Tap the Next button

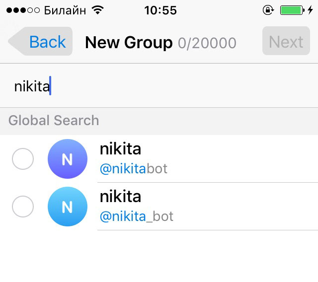[286, 41]
